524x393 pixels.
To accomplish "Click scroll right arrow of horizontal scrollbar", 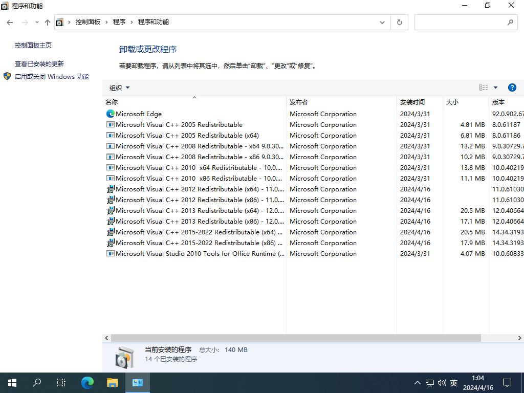I will 520,338.
